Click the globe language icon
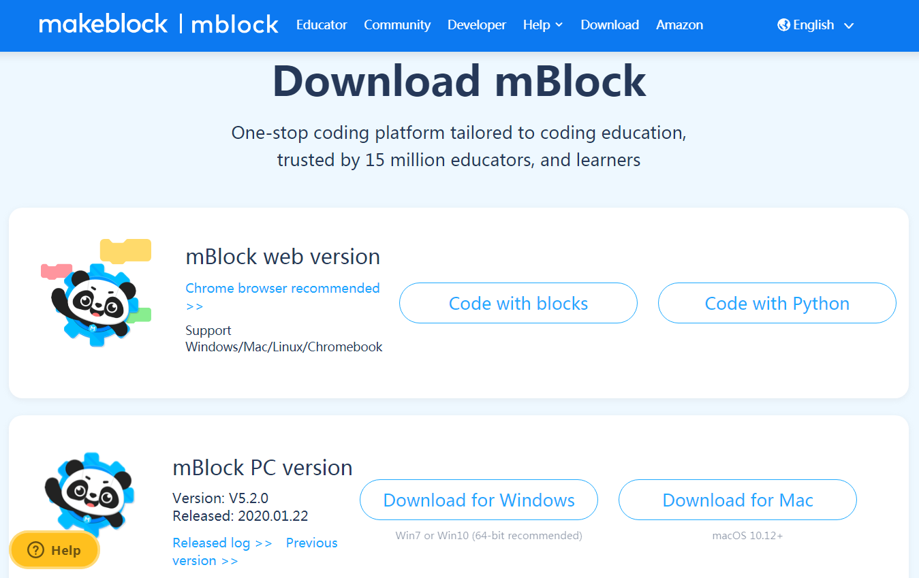This screenshot has height=578, width=919. tap(783, 25)
